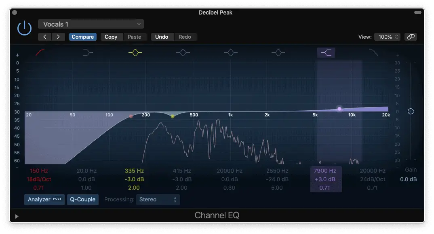Viewport: 434px width, 234px height.
Task: Click the Redo button
Action: [x=185, y=37]
